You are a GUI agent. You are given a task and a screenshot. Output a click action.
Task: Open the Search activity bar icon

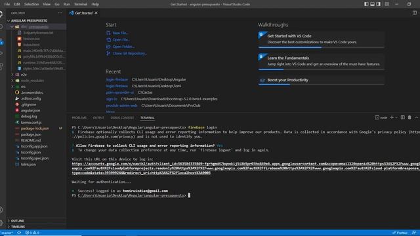tap(1, 27)
